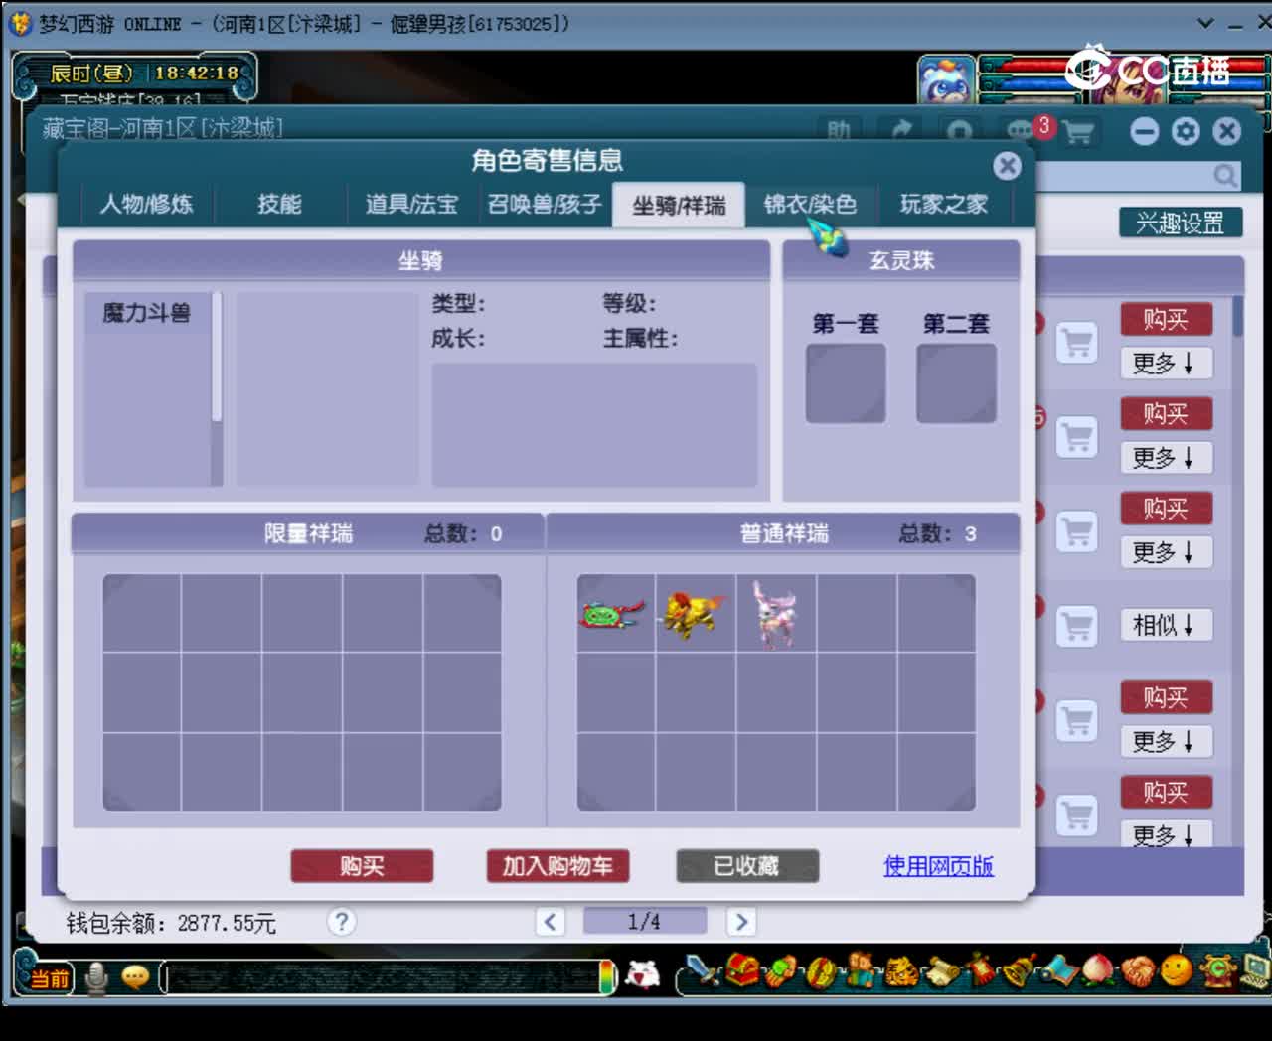Open the treasure chest inventory icon

741,970
